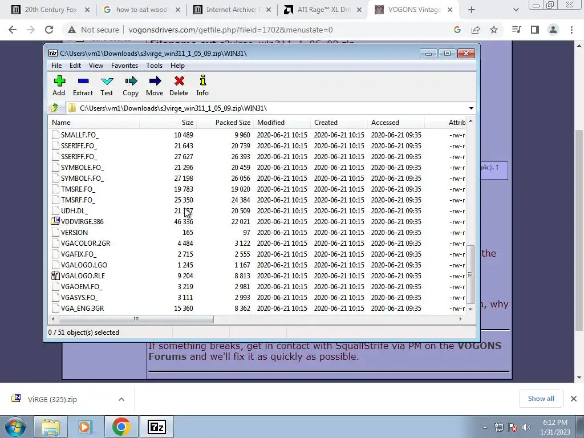Click the Google icon in address bar
This screenshot has width=584, height=438.
click(x=457, y=30)
